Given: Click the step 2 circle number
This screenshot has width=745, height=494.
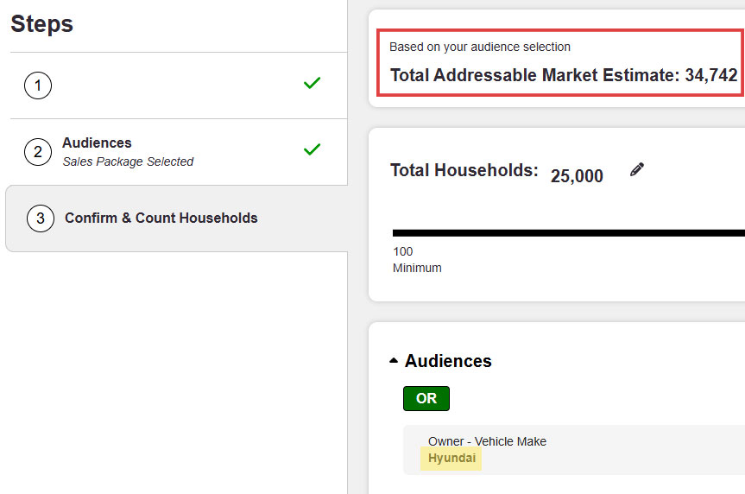Looking at the screenshot, I should 38,153.
